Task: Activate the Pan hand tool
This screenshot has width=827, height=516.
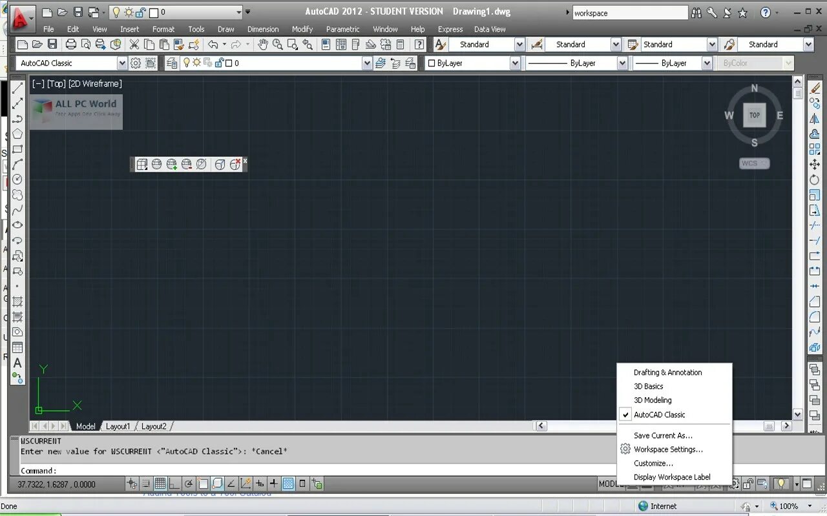Action: click(x=263, y=45)
